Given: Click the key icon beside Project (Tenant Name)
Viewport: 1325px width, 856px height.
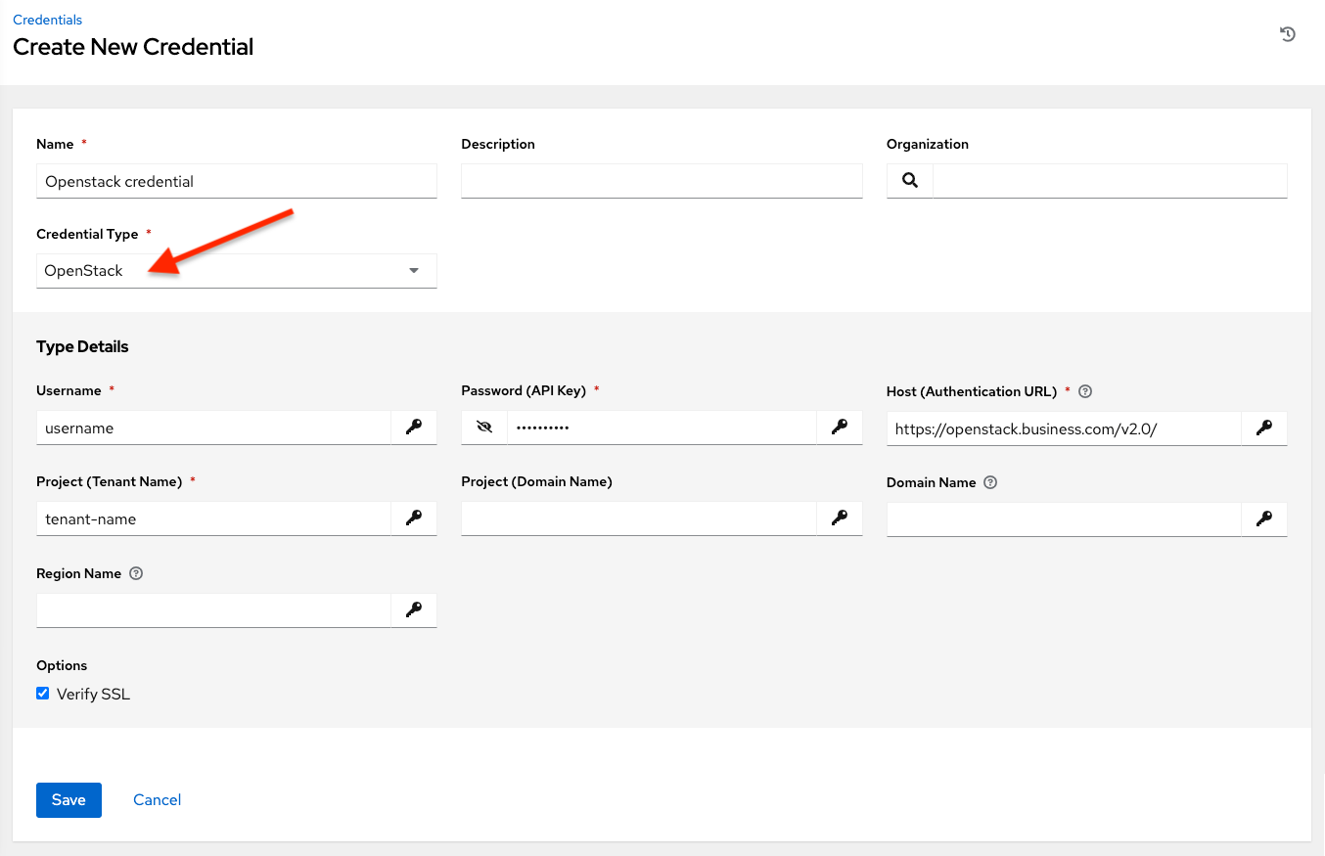Looking at the screenshot, I should point(413,518).
